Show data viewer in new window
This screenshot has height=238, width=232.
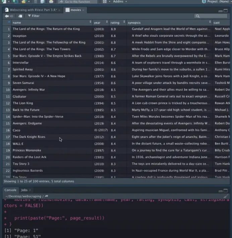tap(20, 16)
